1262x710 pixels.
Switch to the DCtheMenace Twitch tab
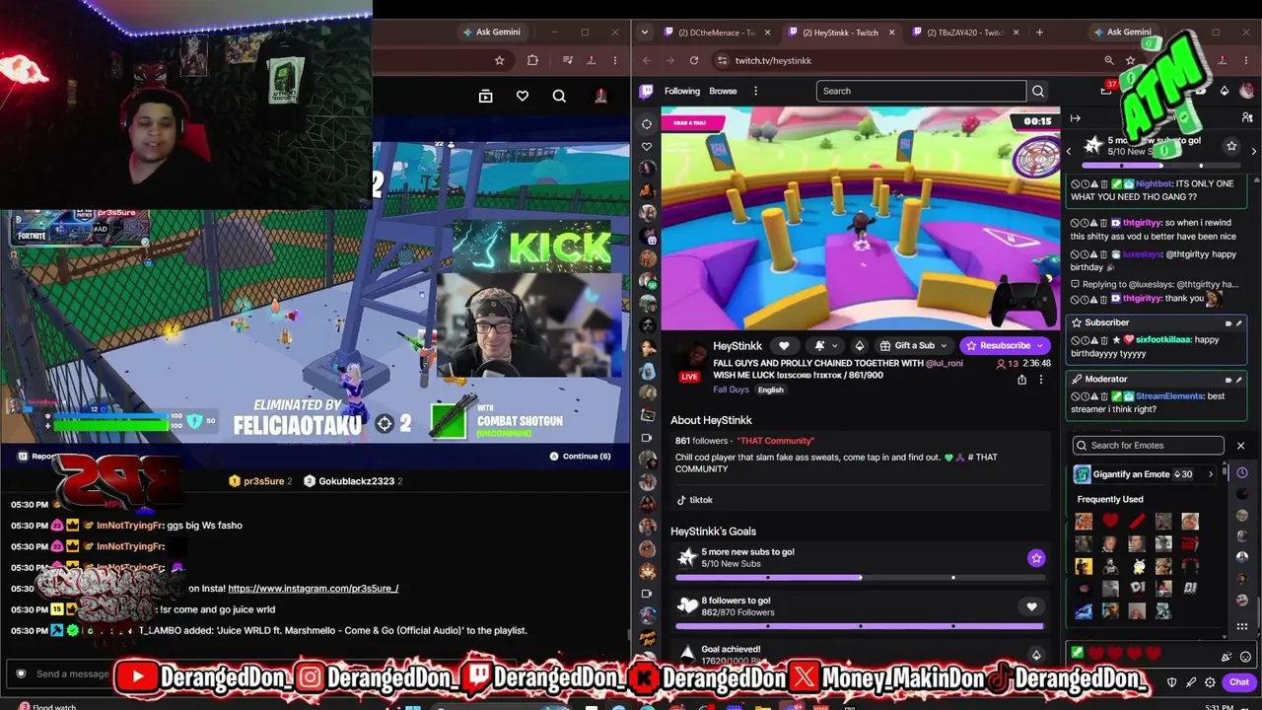[717, 33]
